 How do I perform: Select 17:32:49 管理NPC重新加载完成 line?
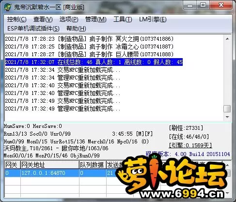coord(63,109)
